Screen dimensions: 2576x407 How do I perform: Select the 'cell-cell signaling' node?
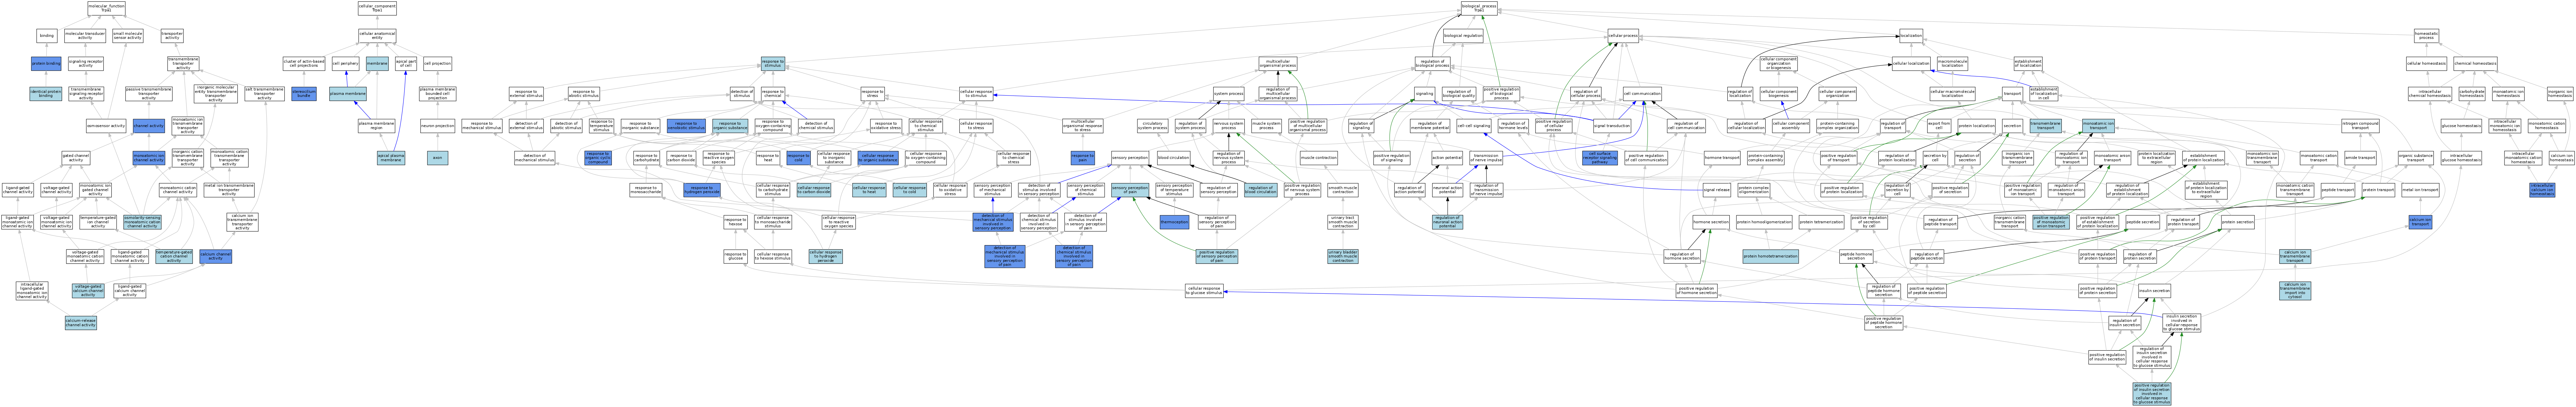[x=1474, y=126]
